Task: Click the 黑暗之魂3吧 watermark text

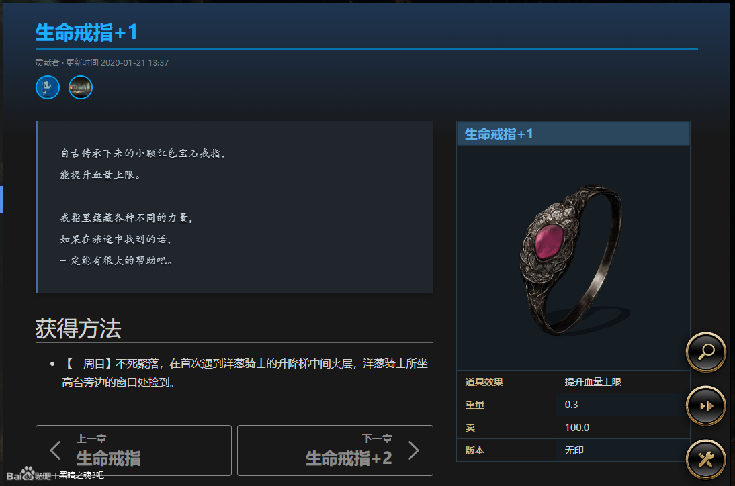Action: point(81,475)
